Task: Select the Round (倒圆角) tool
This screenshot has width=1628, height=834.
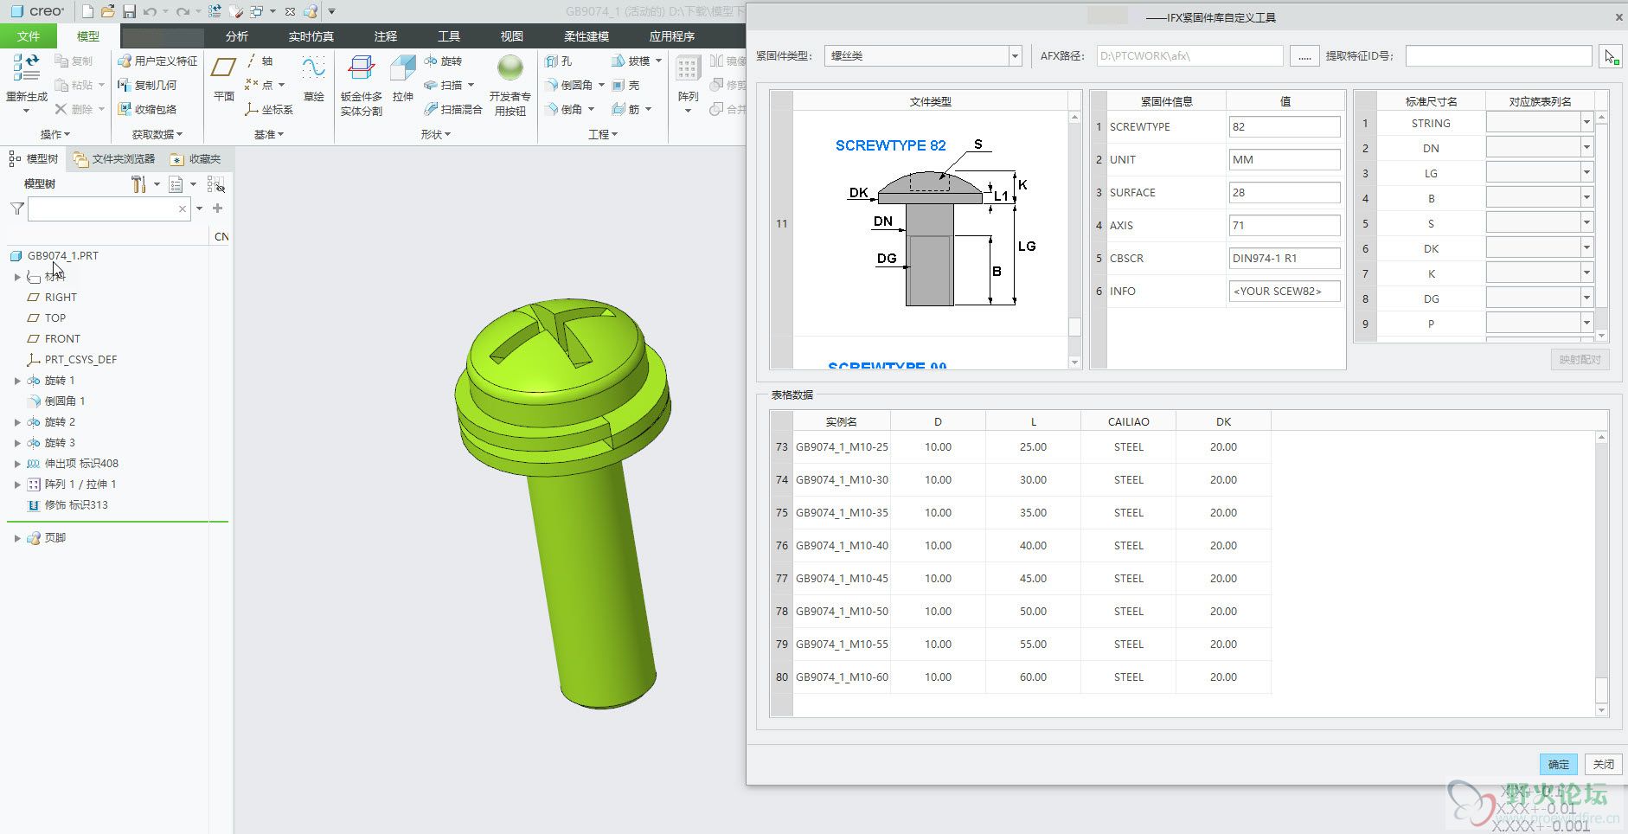Action: coord(569,85)
